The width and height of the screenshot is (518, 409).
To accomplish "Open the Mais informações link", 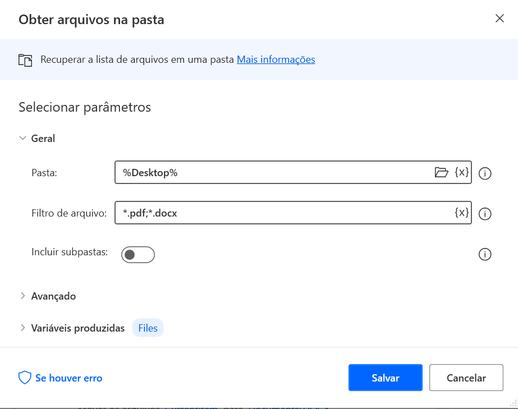I will coord(276,59).
